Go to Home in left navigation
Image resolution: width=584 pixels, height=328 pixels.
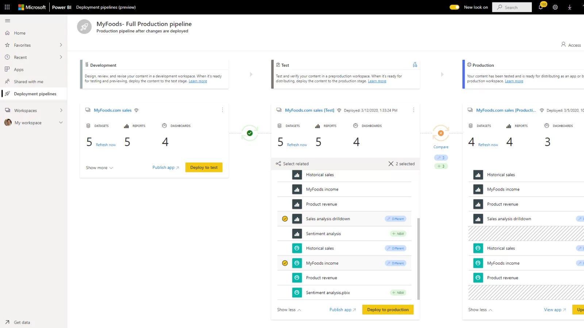pyautogui.click(x=20, y=33)
